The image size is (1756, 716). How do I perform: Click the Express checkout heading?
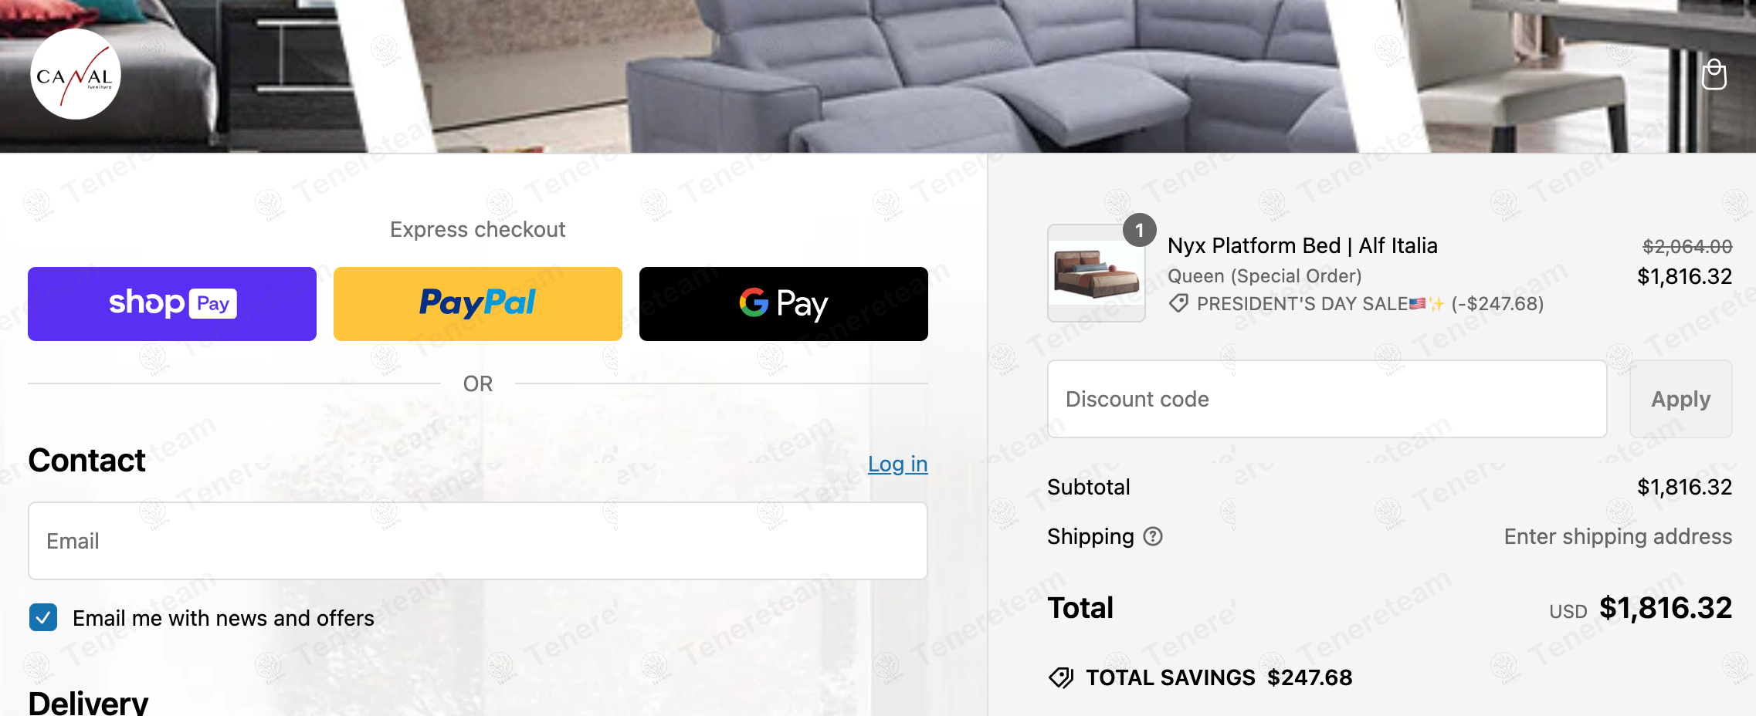[478, 229]
